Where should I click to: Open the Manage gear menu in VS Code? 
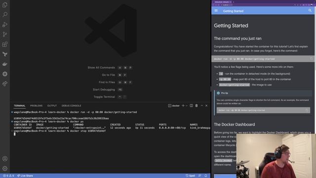[5, 169]
